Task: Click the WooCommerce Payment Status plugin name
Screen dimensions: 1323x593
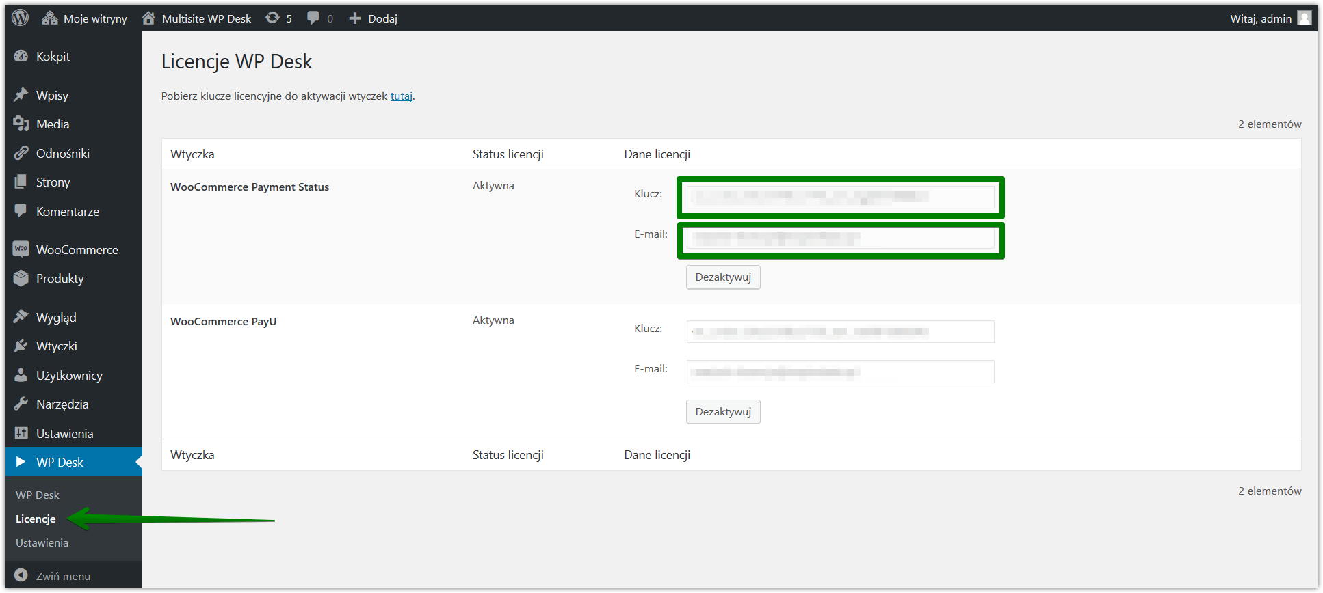Action: (x=250, y=187)
